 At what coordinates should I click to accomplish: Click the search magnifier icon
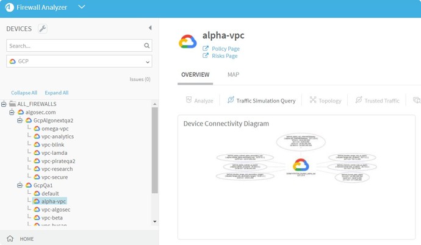146,46
